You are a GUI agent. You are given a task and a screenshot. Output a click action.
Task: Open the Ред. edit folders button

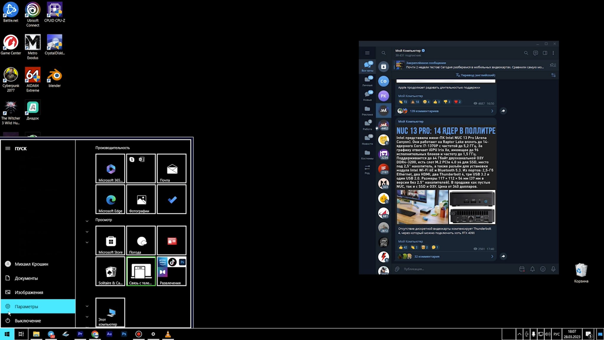(367, 169)
